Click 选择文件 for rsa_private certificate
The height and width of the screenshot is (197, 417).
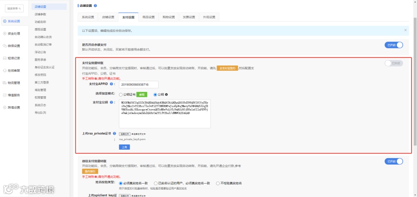[124, 134]
